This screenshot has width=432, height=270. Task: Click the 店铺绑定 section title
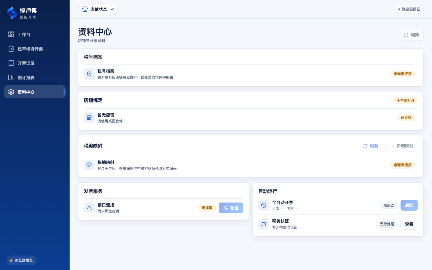(93, 100)
